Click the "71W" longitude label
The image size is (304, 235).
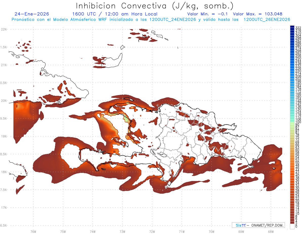(182, 231)
